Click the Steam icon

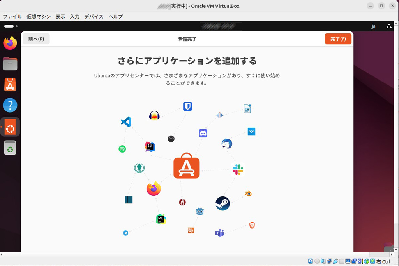tap(222, 203)
